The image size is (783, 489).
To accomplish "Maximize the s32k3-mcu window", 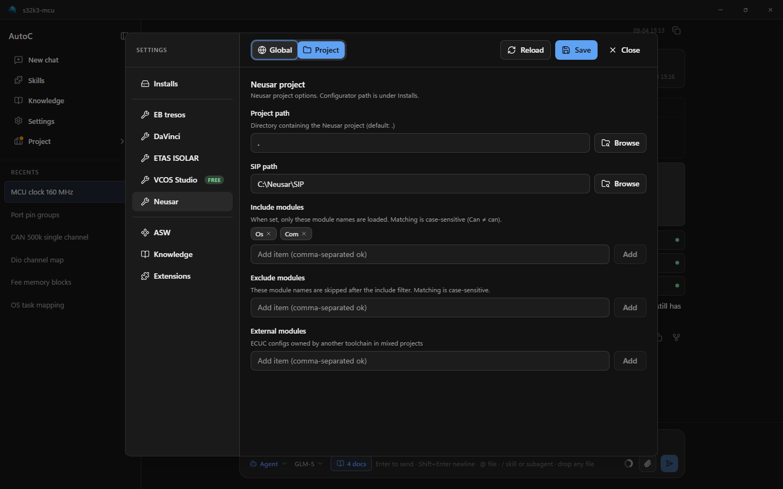I will 745,10.
